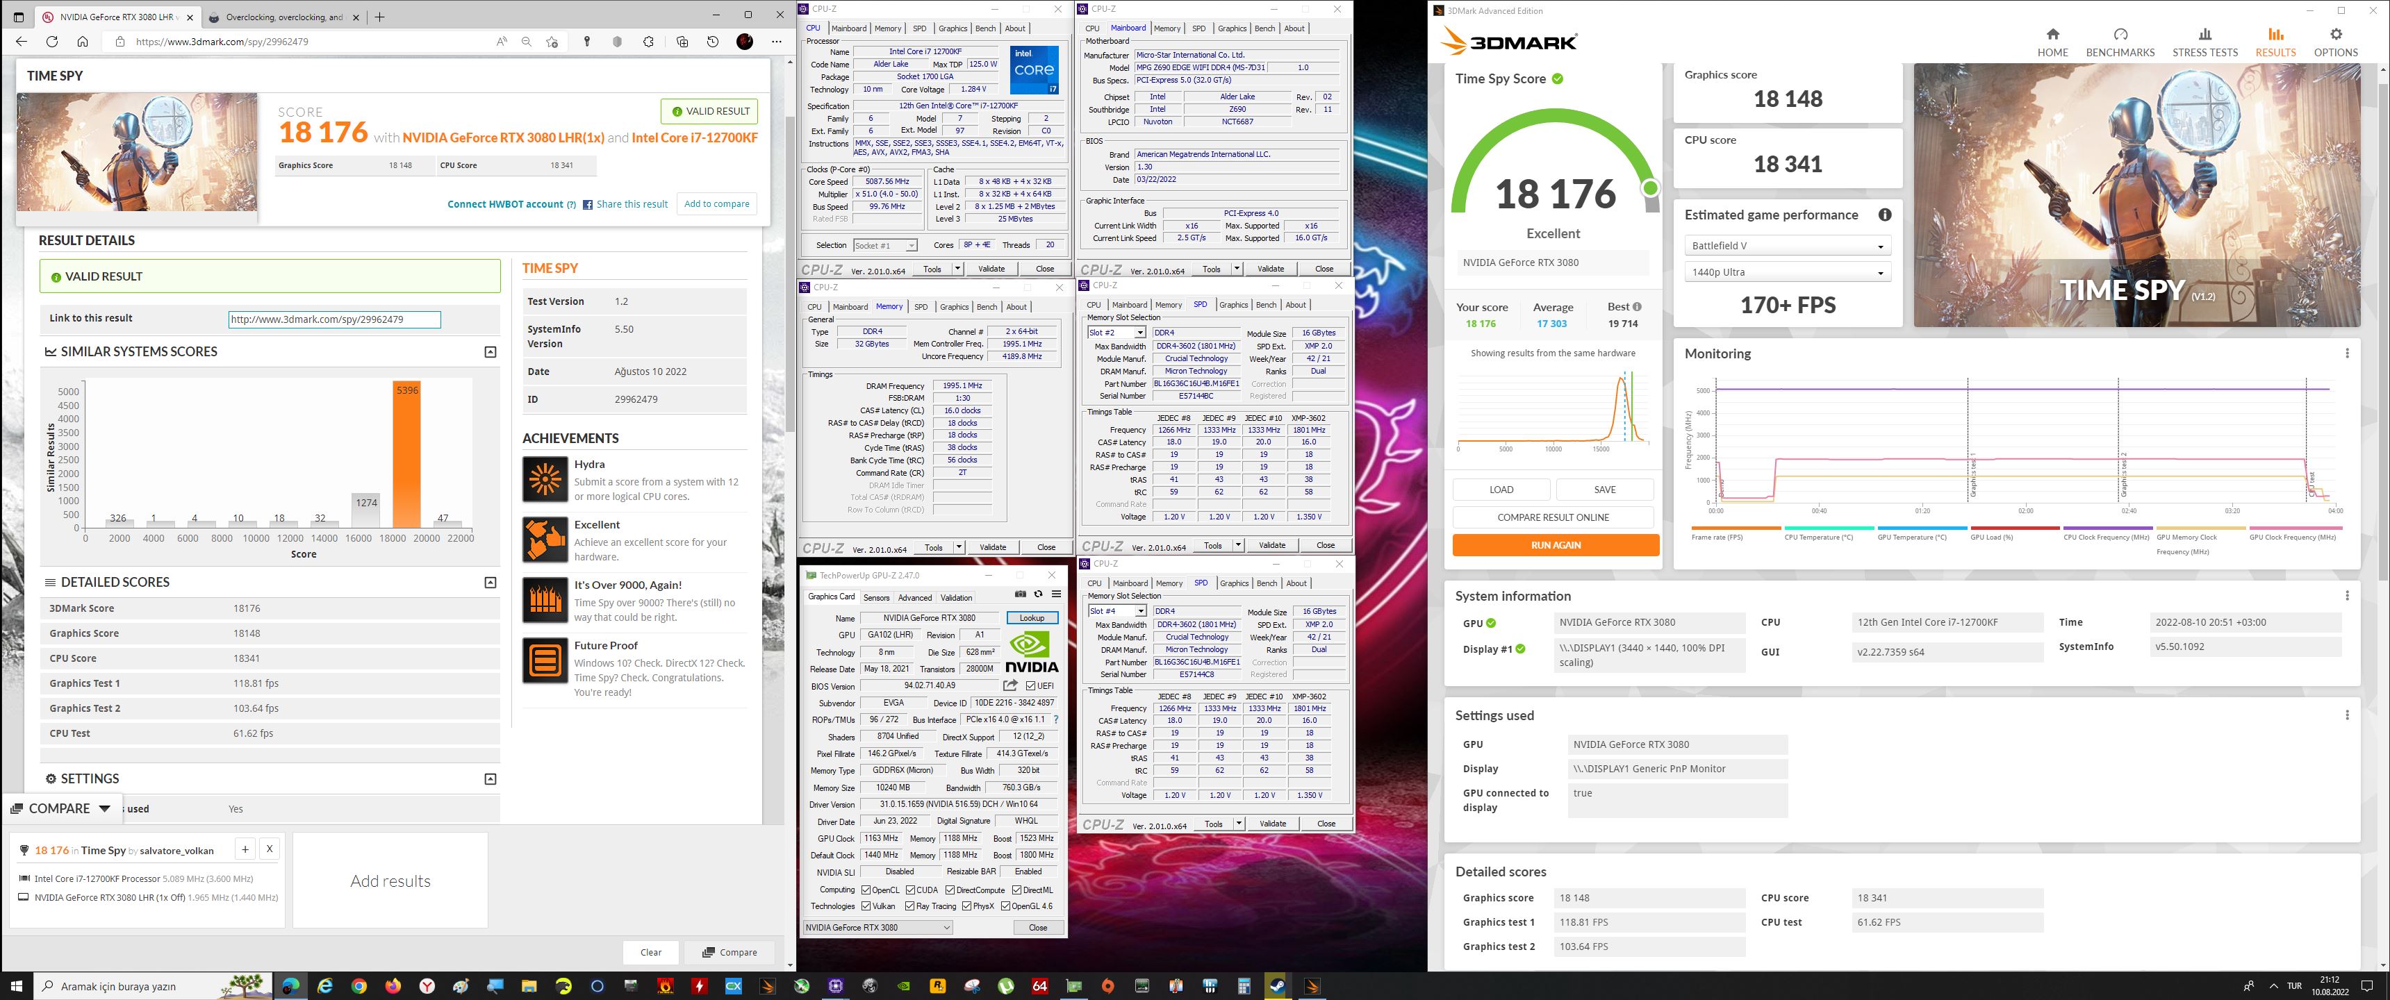Switch to the GPU-Z Advanced tab

(915, 597)
